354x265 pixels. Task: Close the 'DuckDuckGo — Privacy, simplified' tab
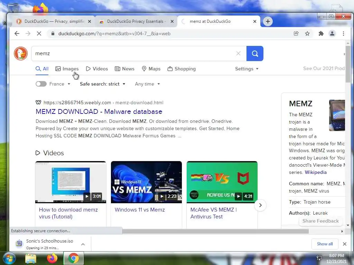point(90,21)
